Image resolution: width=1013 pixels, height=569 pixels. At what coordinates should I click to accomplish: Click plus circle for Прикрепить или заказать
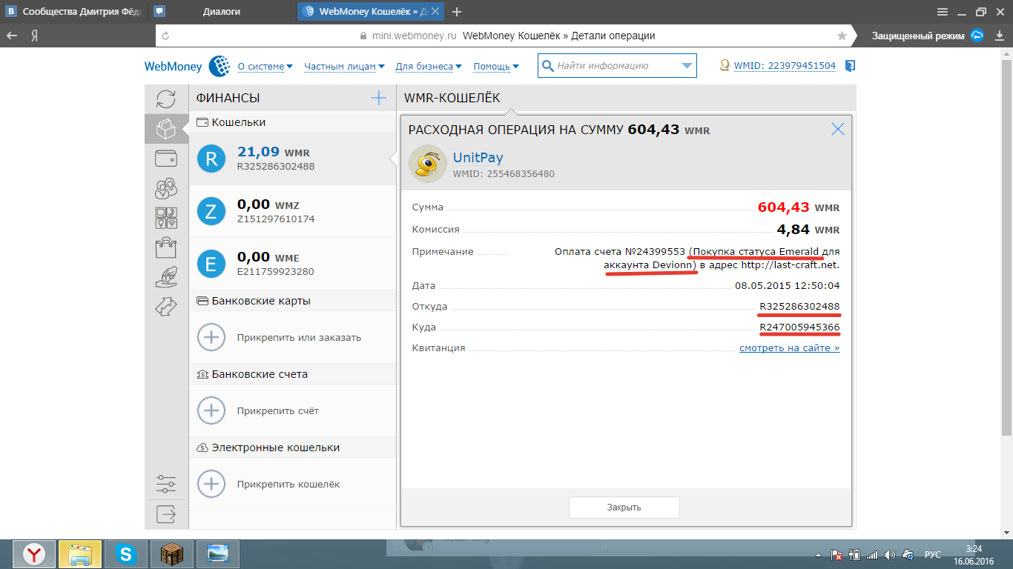tap(211, 337)
